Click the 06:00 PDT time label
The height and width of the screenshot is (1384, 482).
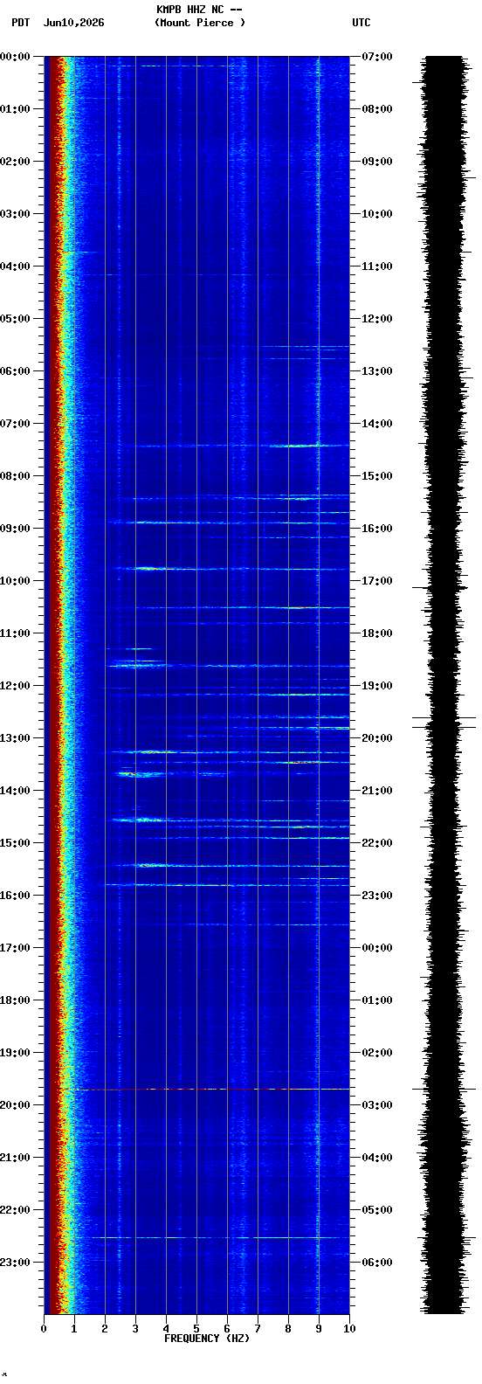click(x=15, y=371)
